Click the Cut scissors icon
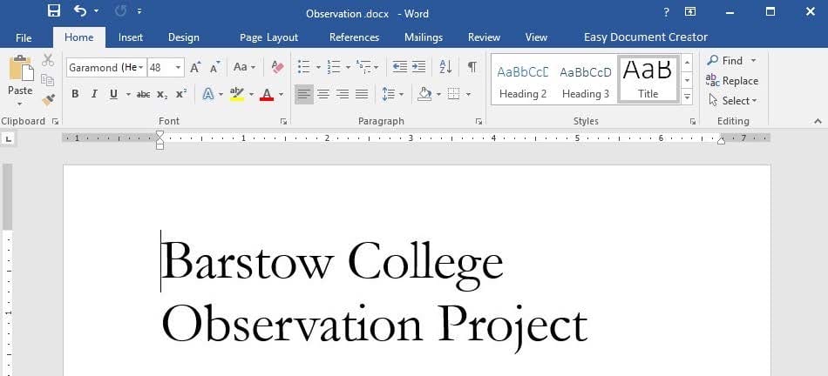Image resolution: width=828 pixels, height=376 pixels. [x=48, y=60]
